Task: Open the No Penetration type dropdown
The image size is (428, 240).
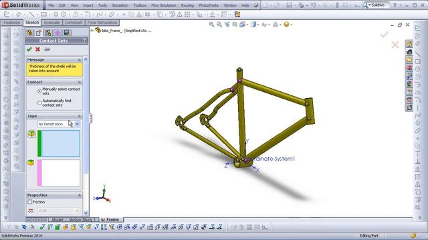Action: 77,124
